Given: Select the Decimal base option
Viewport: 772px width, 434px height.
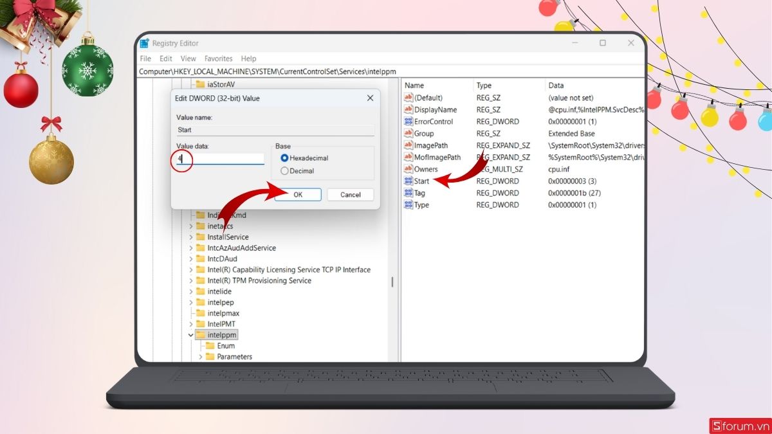Looking at the screenshot, I should point(284,170).
